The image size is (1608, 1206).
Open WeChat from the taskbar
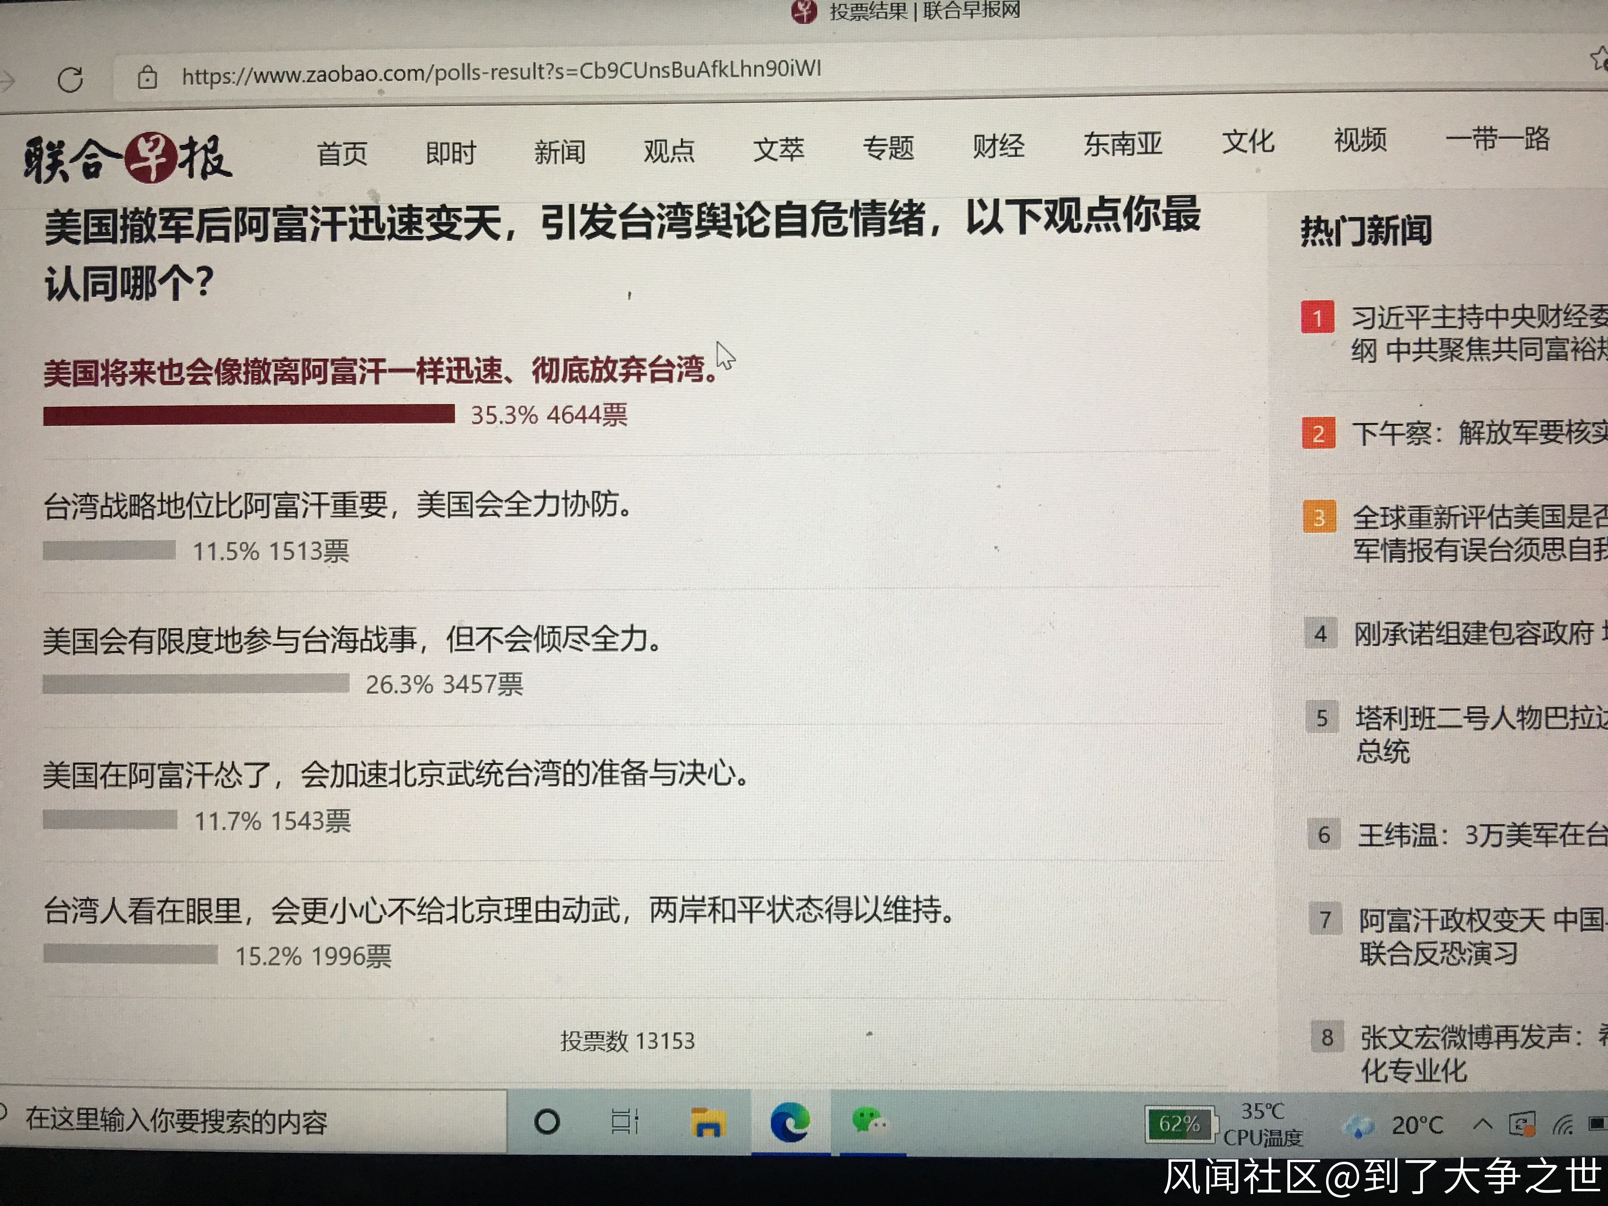pyautogui.click(x=869, y=1120)
